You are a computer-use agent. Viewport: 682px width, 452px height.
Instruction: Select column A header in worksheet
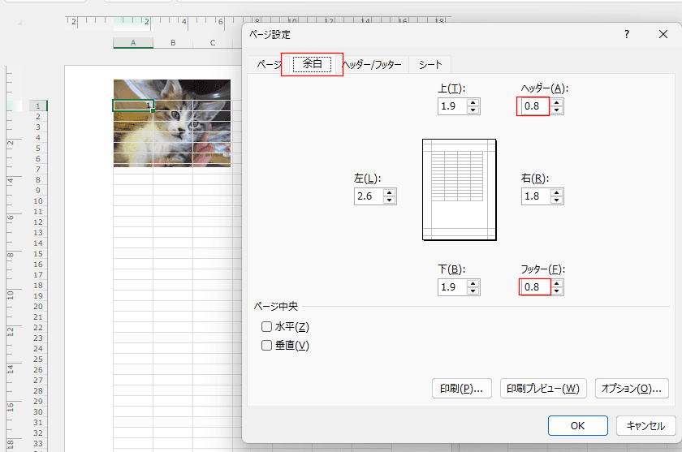pos(133,42)
